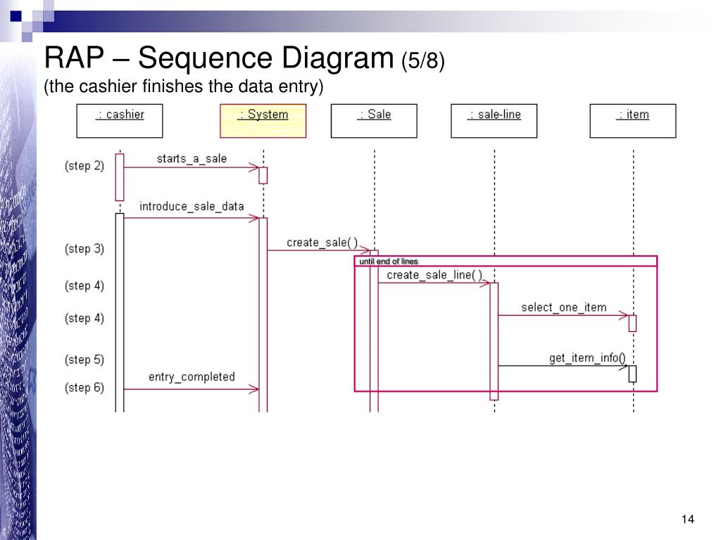Click the 'RAP – Sequence Diagram' slide title
The height and width of the screenshot is (540, 721).
click(x=219, y=58)
